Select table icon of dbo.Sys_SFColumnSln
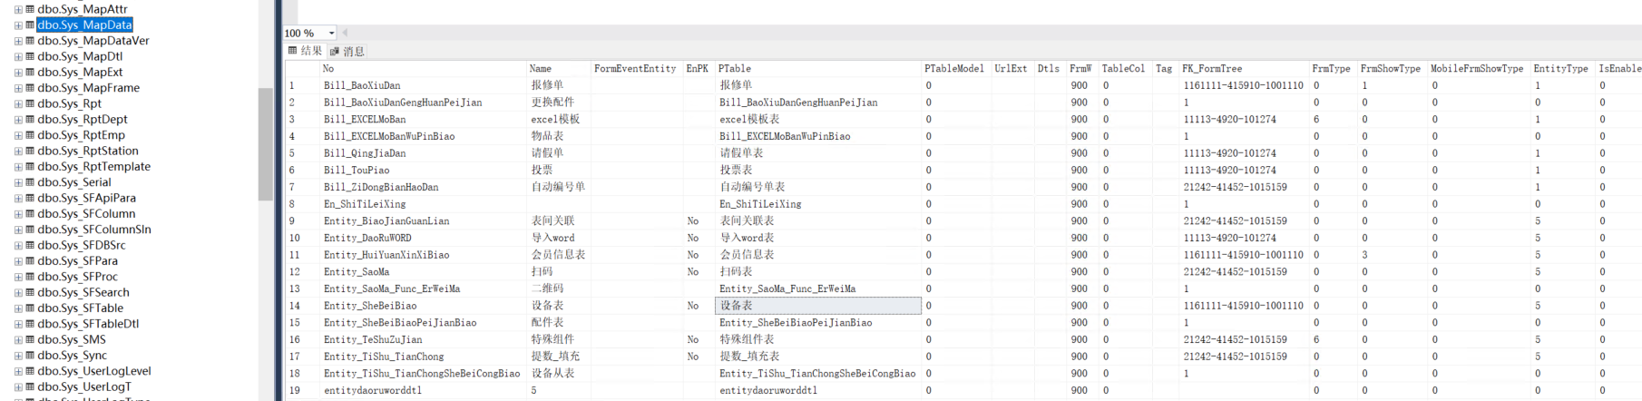Viewport: 1642px width, 401px height. (30, 230)
